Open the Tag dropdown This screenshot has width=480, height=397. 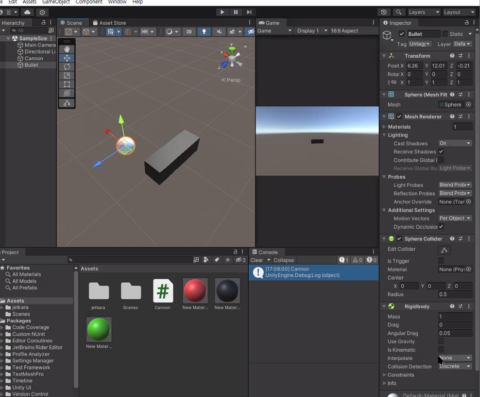point(420,44)
